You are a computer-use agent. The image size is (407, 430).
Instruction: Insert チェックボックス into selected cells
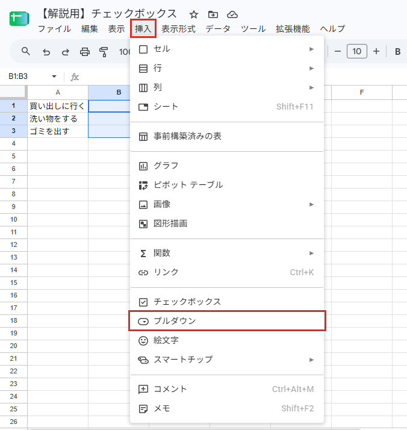[226, 302]
